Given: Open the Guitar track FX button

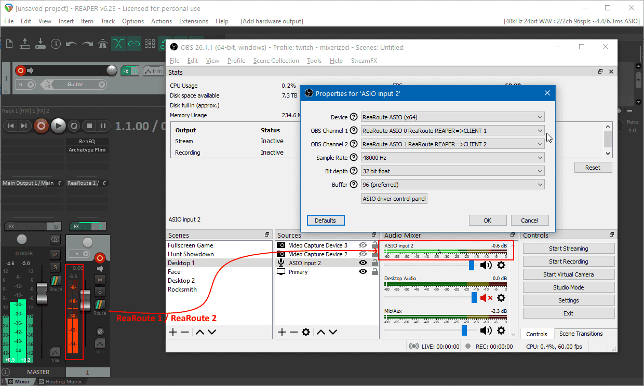Looking at the screenshot, I should pyautogui.click(x=125, y=71).
